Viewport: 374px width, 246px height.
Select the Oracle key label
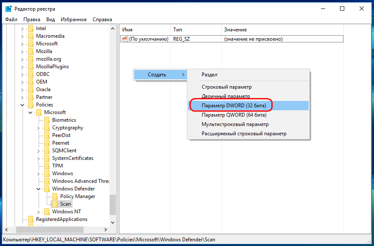pos(43,89)
